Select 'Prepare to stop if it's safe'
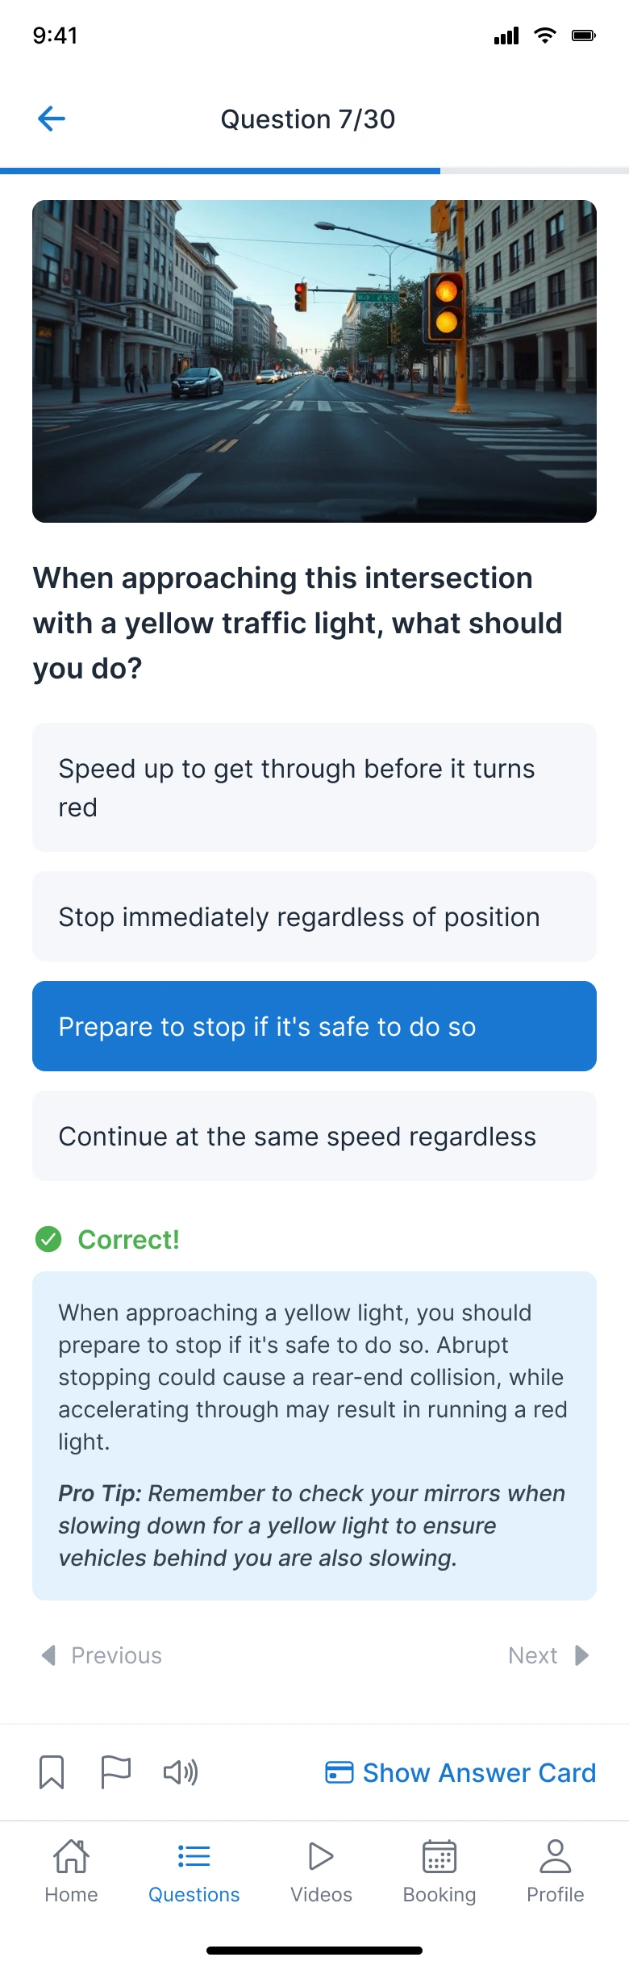This screenshot has height=1978, width=629. pyautogui.click(x=314, y=1026)
